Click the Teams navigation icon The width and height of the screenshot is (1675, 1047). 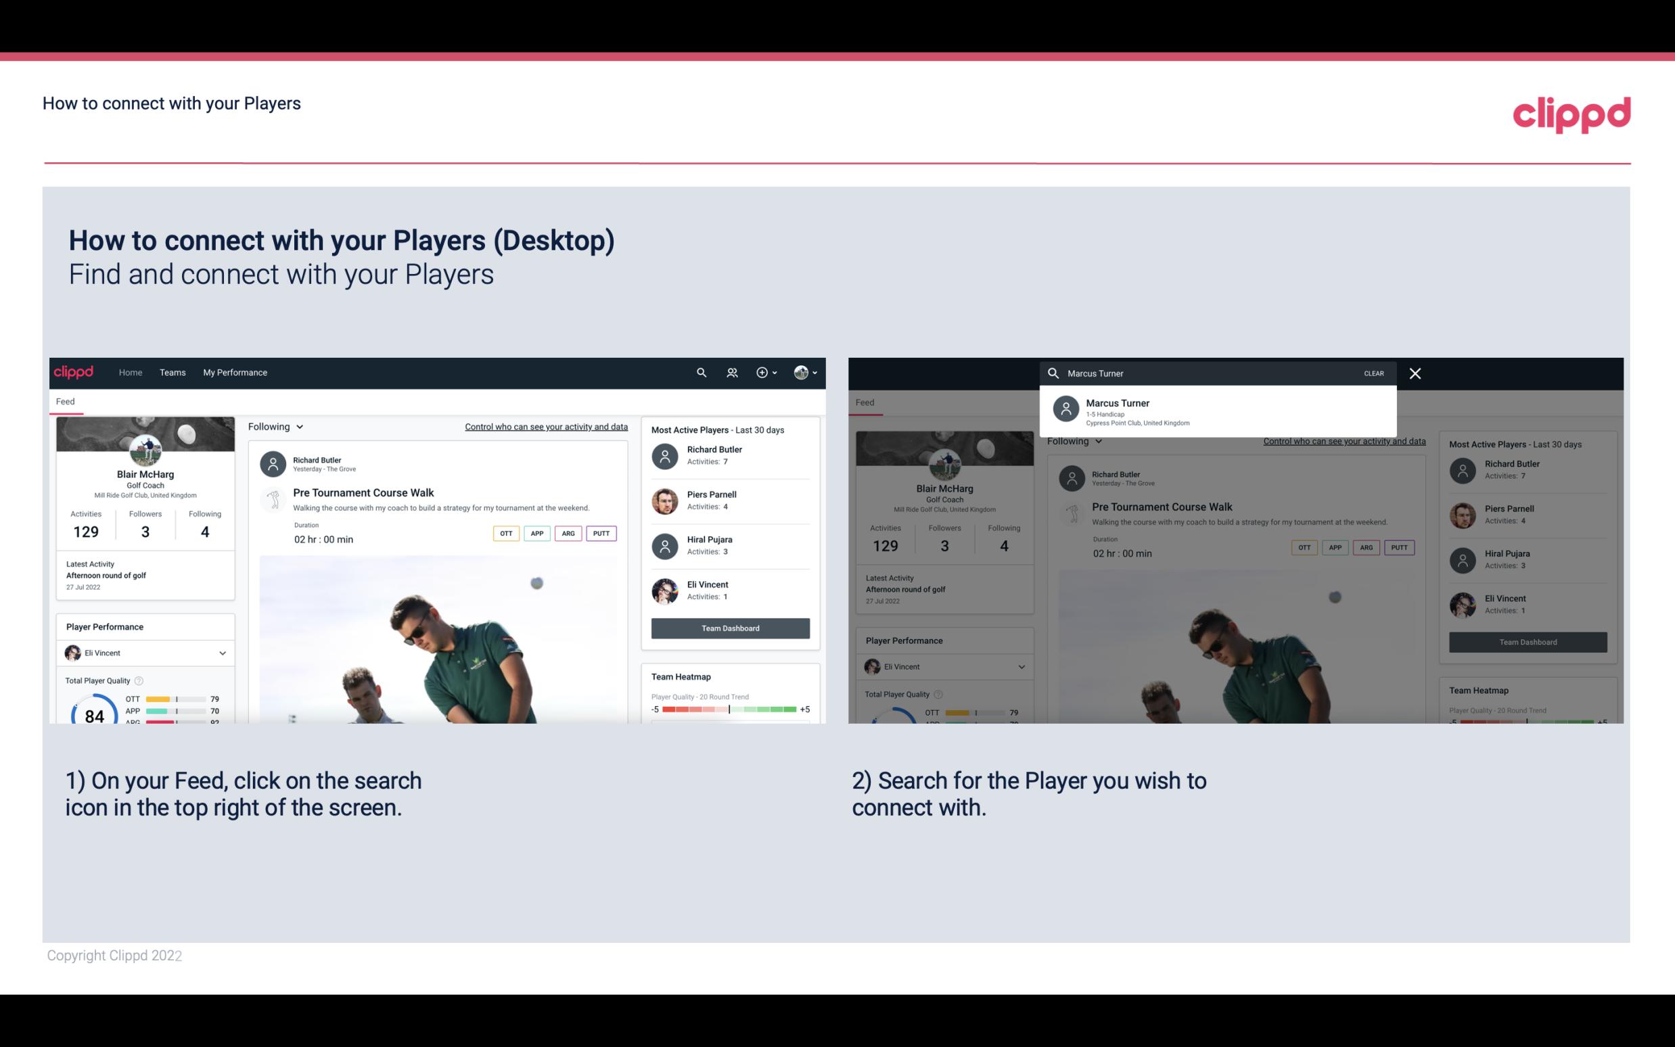pyautogui.click(x=173, y=373)
